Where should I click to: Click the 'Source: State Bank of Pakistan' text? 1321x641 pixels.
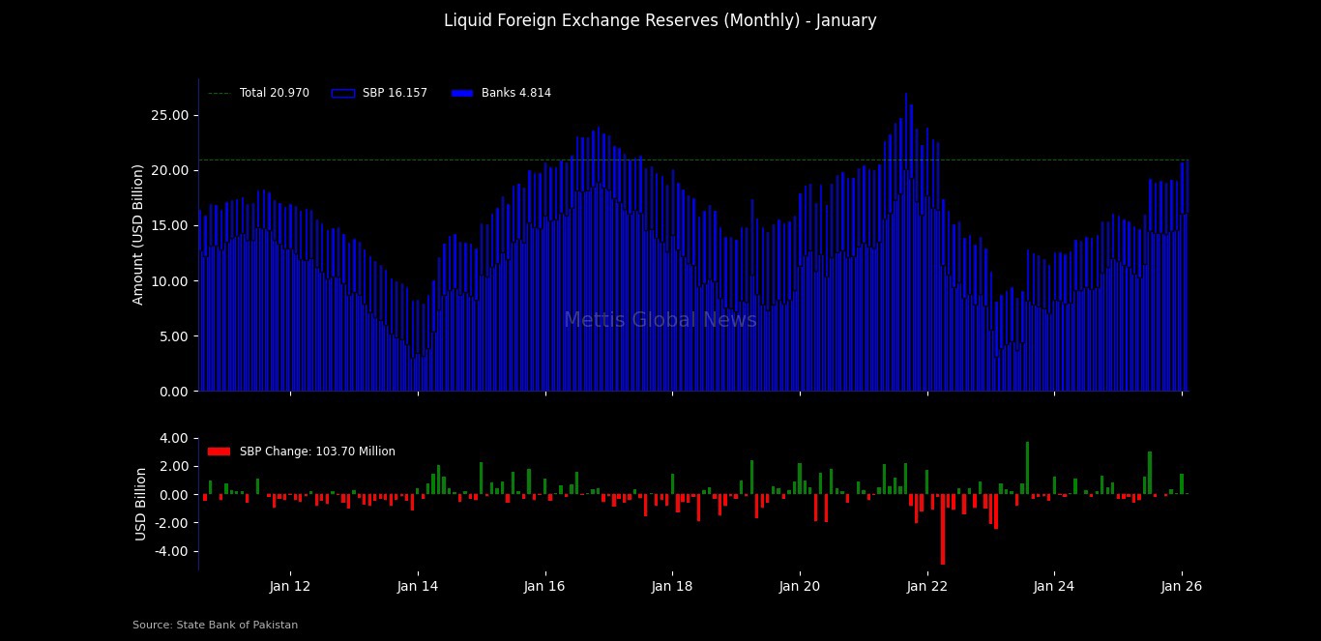215,626
